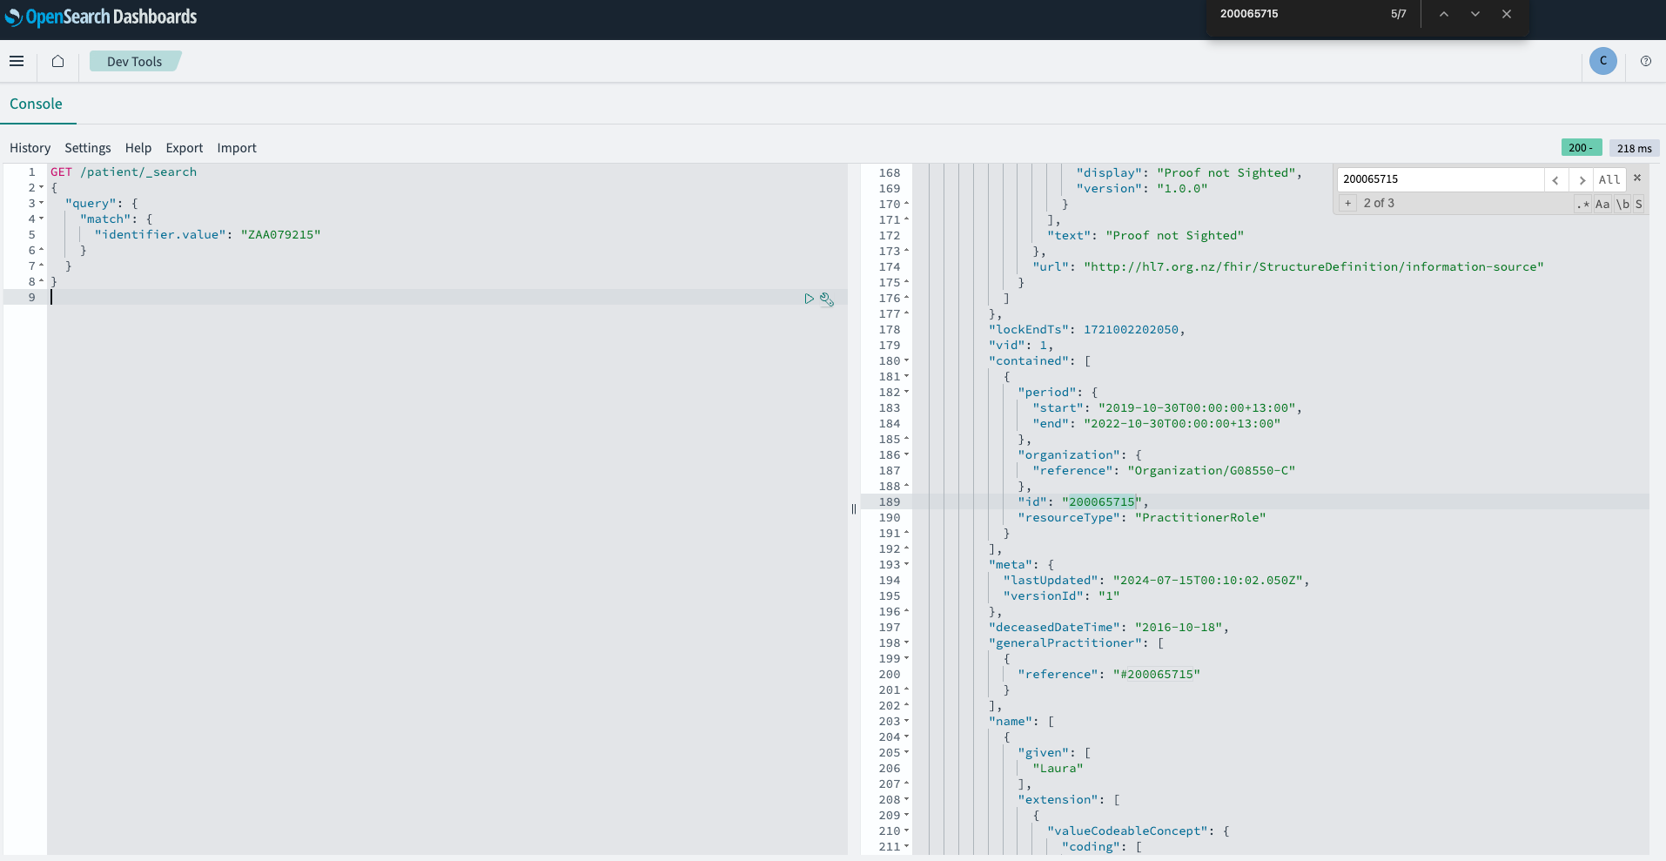Click the "Organization/G08550-C" reference

(x=1211, y=471)
